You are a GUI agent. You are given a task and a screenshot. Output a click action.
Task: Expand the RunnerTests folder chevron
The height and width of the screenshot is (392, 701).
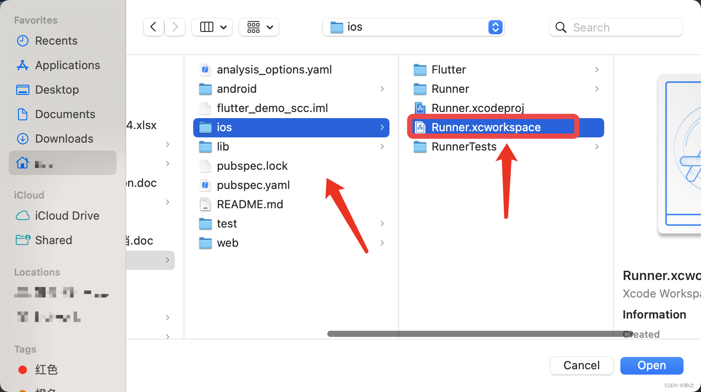click(x=597, y=147)
